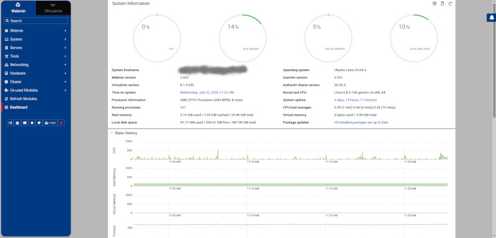Collapse the Stats History section
Screen dimensions: 496x238
tap(112, 133)
